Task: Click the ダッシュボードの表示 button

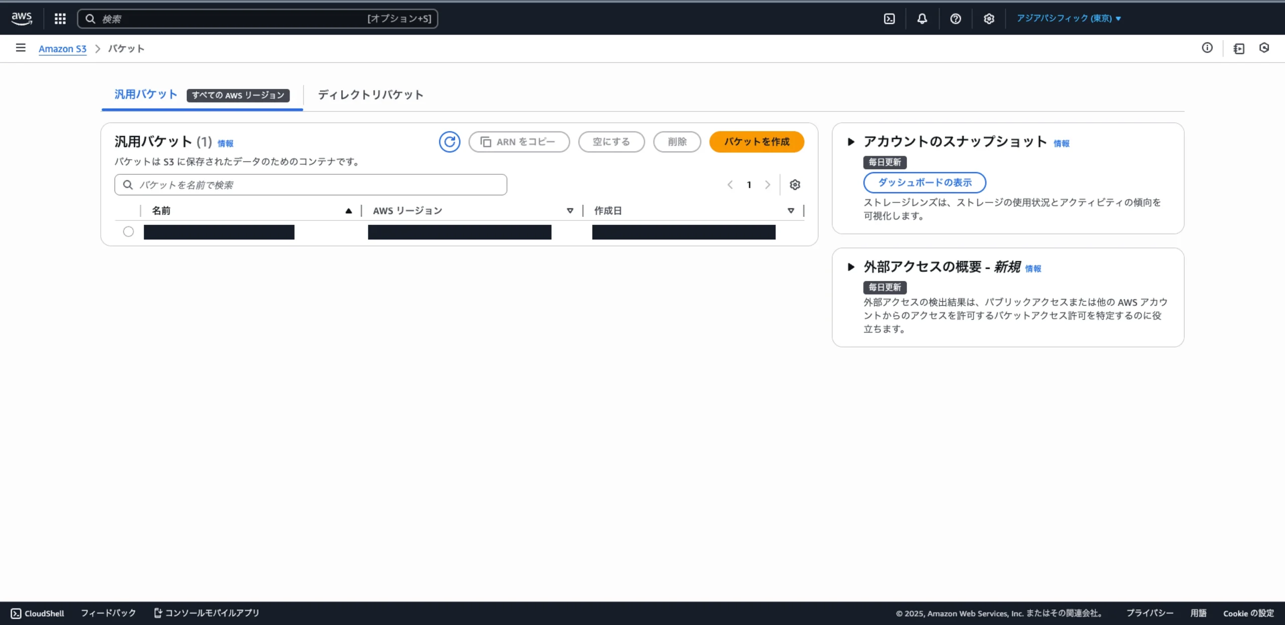Action: pos(925,183)
